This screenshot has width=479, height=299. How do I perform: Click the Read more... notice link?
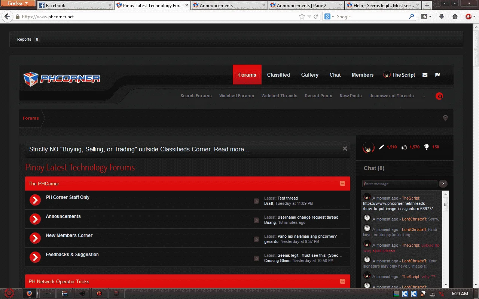tap(232, 149)
